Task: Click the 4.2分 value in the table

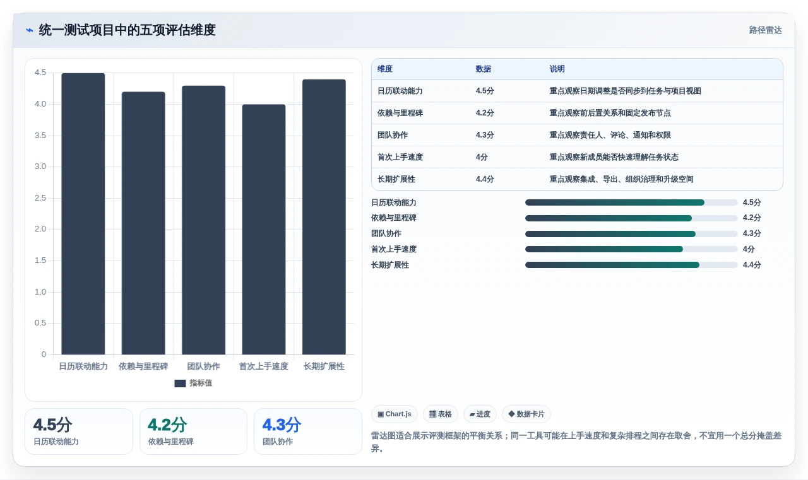Action: point(485,114)
